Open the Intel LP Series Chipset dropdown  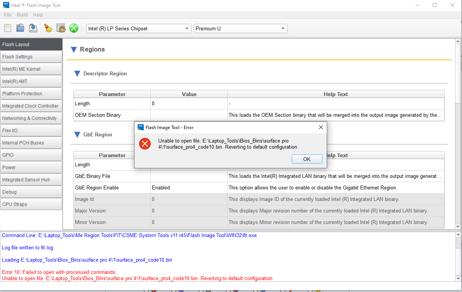pos(139,28)
